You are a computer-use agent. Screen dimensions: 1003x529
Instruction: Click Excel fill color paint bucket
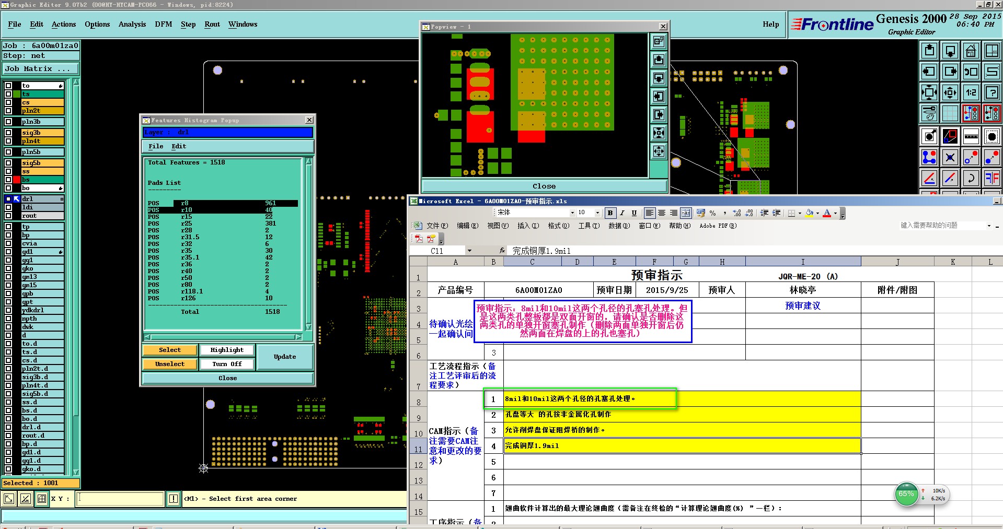tap(810, 213)
